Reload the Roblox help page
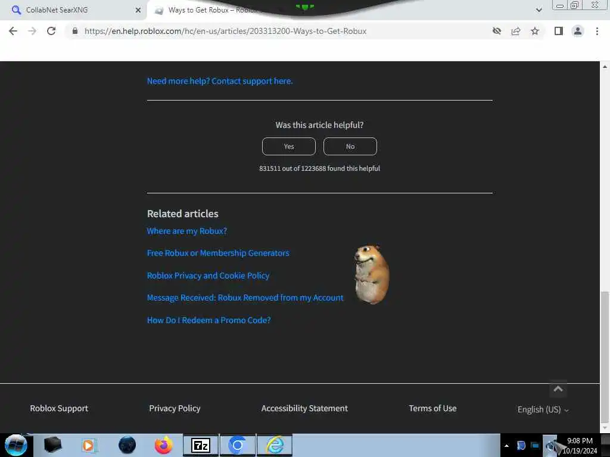610x457 pixels. point(51,31)
